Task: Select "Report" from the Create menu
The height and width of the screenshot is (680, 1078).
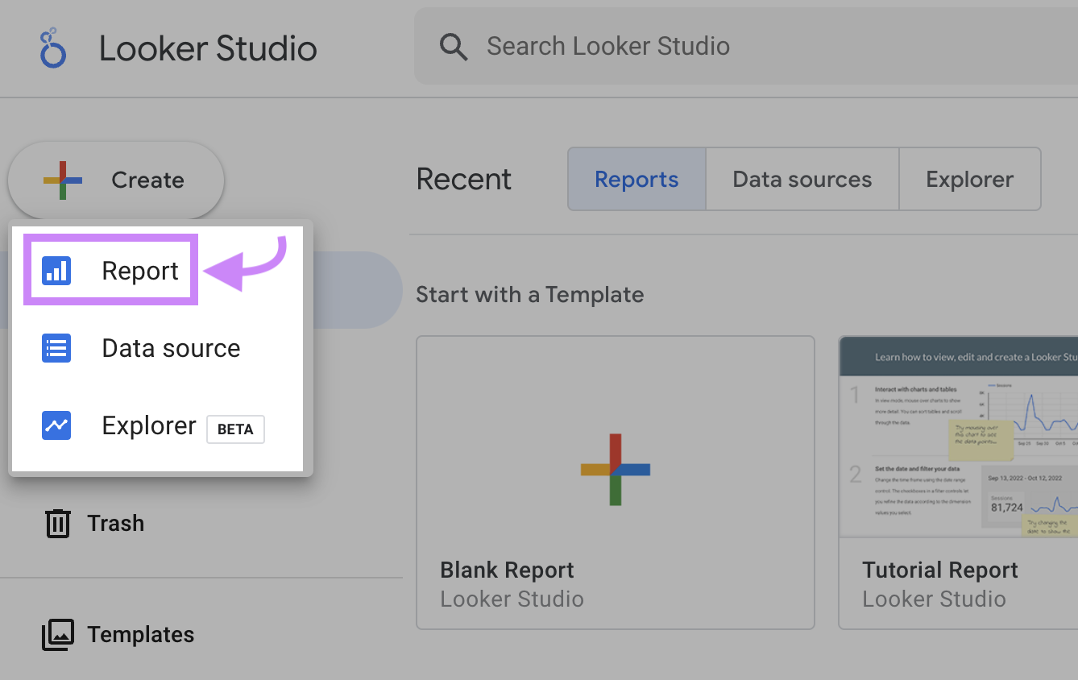Action: 139,270
